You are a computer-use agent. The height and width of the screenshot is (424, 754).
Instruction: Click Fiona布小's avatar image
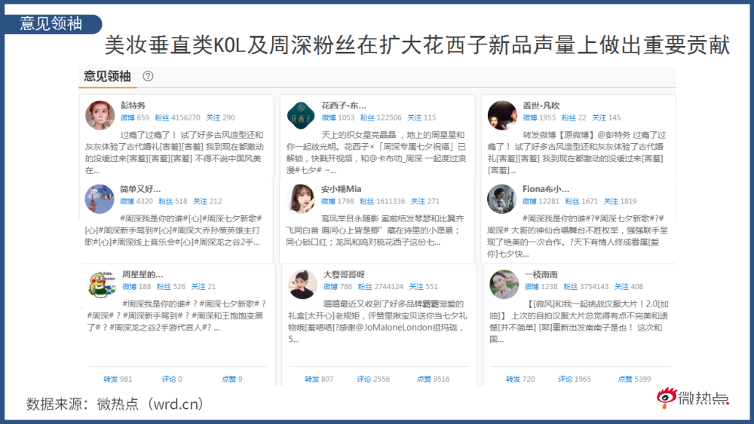point(501,199)
